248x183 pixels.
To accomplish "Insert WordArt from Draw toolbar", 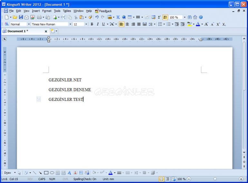I will pyautogui.click(x=69, y=173).
